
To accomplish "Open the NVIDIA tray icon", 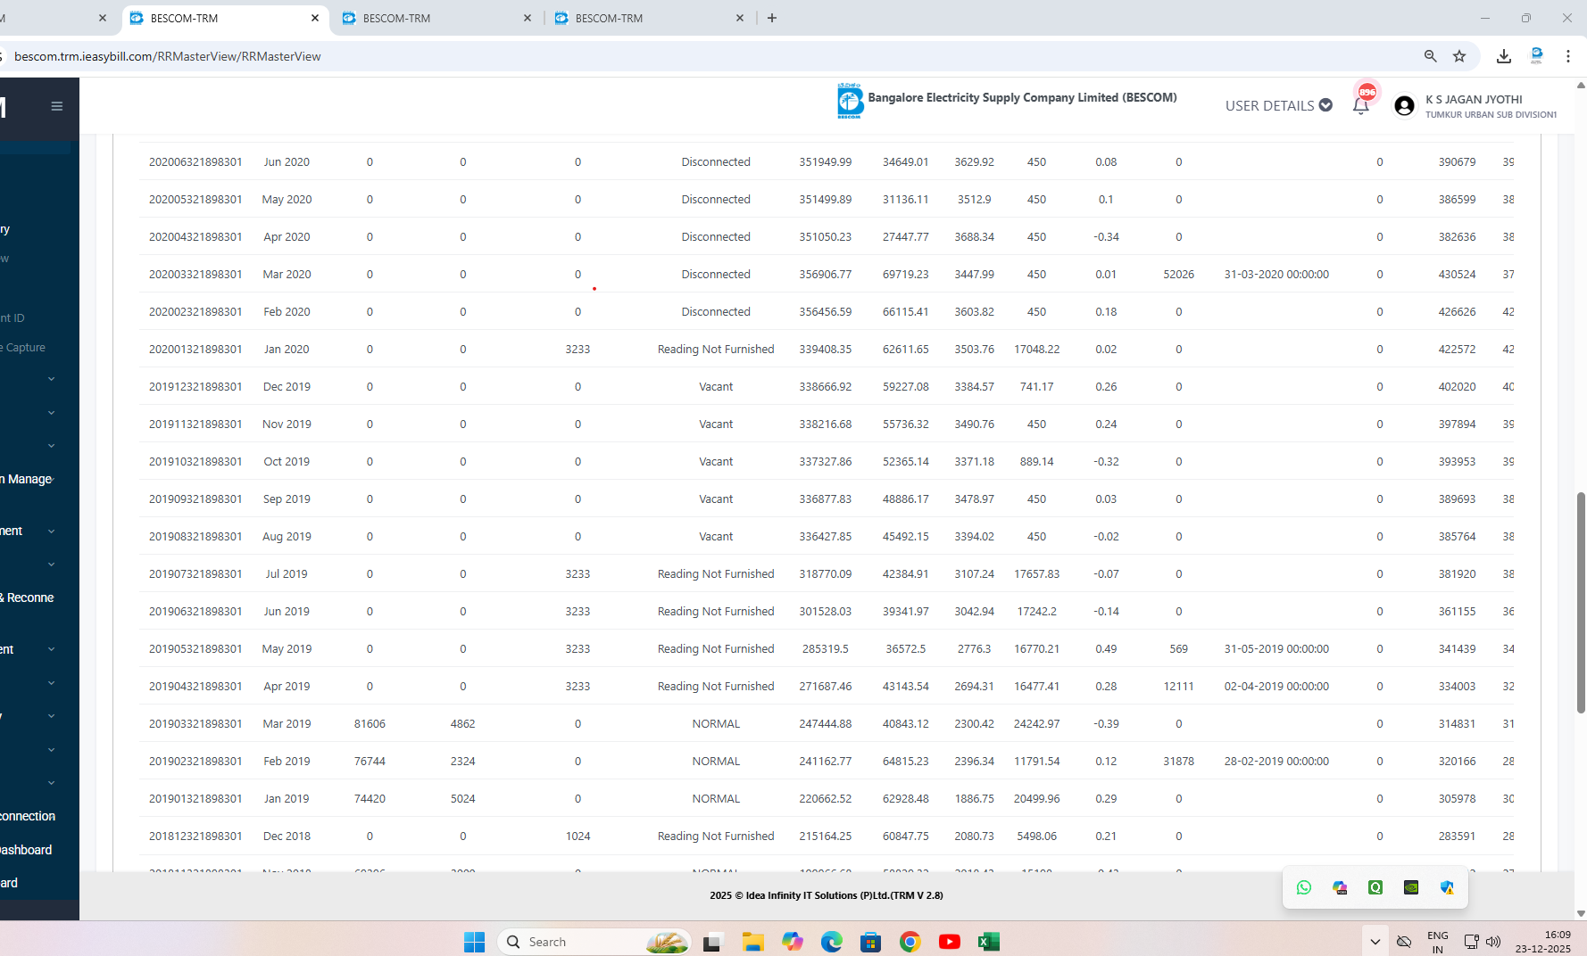I will 1411,887.
